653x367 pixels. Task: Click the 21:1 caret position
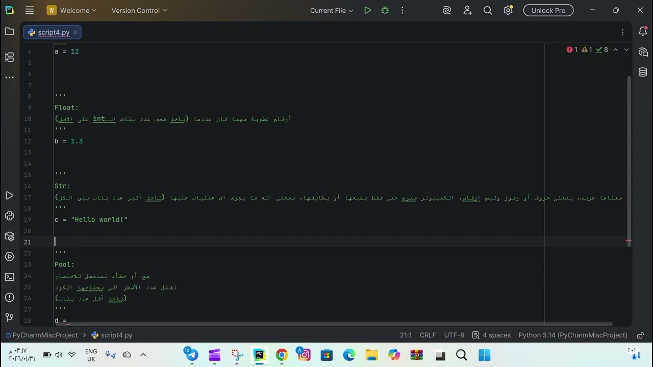pos(406,335)
